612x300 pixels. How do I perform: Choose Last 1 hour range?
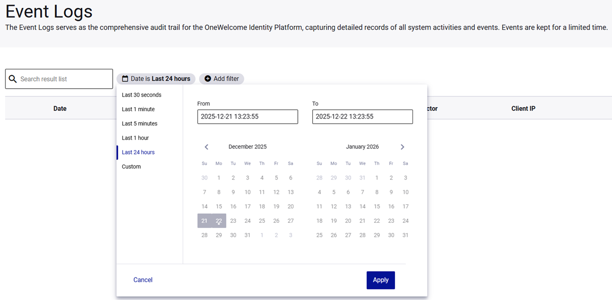coord(135,138)
